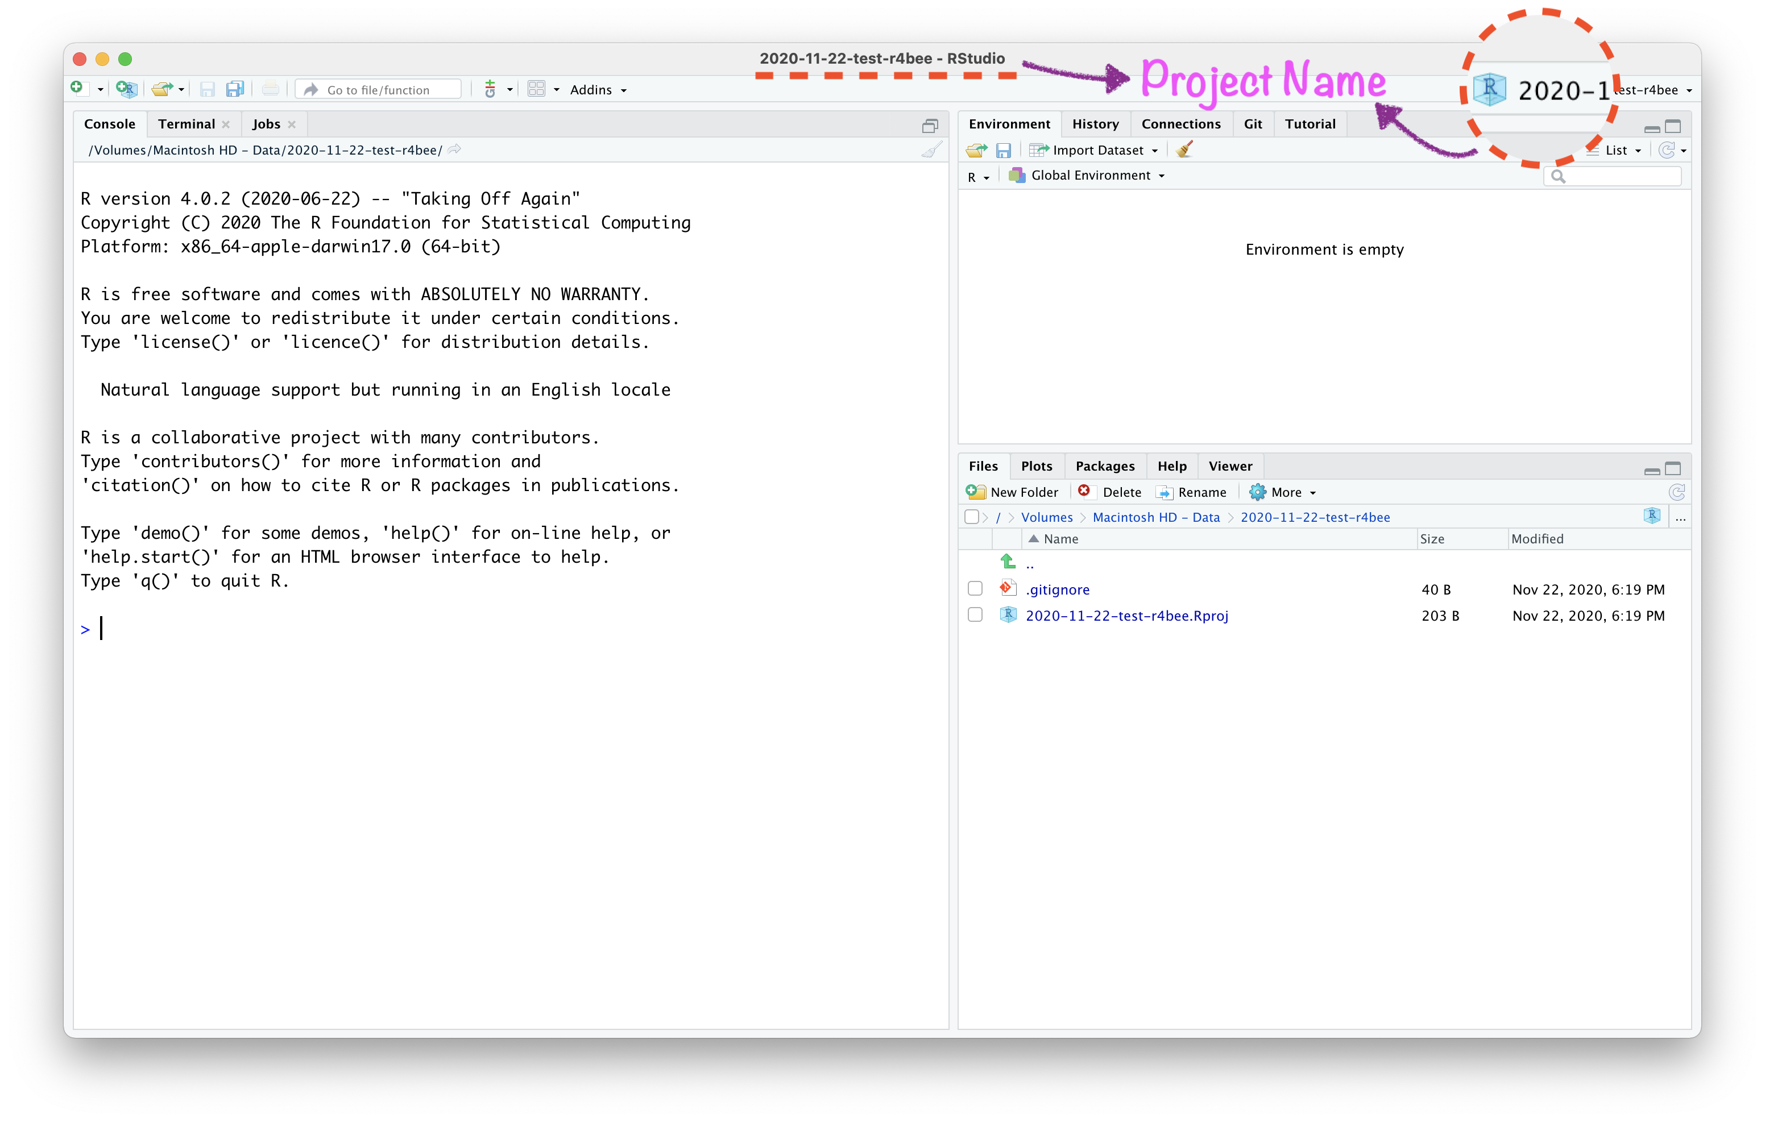Viewport: 1765px width, 1122px height.
Task: Close the Jobs tab
Action: (292, 124)
